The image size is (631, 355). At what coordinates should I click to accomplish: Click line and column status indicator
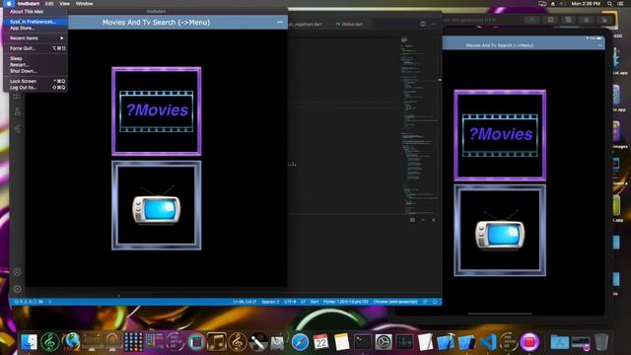245,302
